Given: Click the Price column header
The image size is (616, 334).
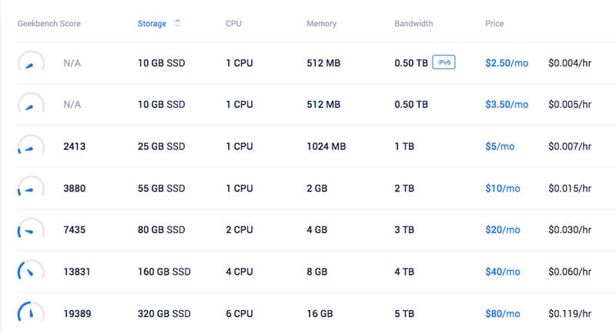Looking at the screenshot, I should tap(494, 24).
